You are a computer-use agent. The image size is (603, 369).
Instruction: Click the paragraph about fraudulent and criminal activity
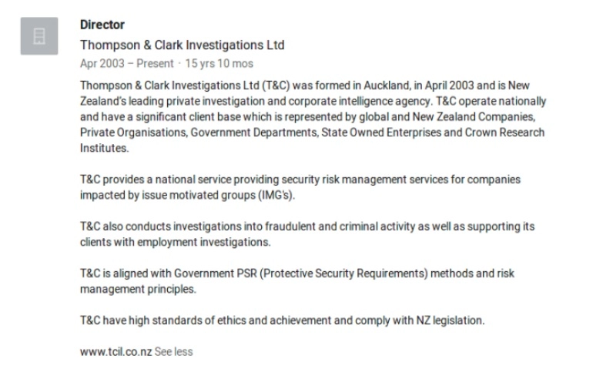(307, 234)
